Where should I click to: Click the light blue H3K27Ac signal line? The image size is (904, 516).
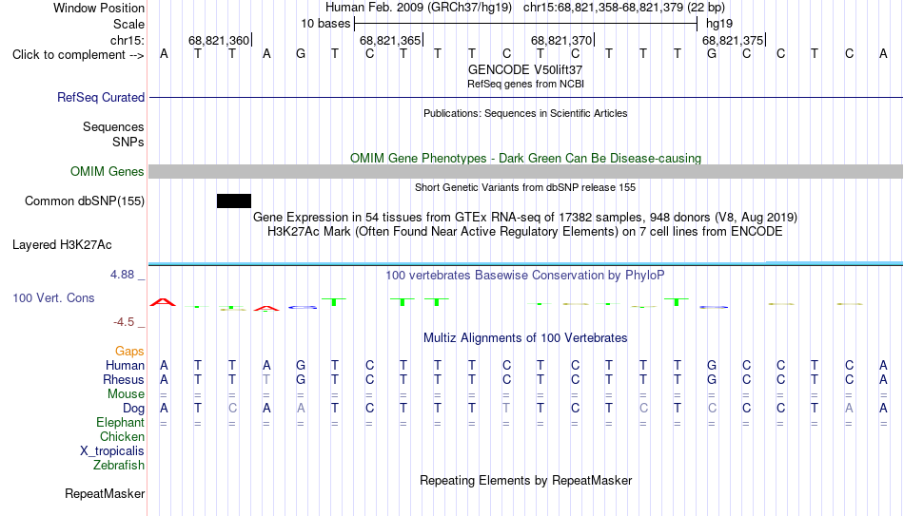coord(526,263)
